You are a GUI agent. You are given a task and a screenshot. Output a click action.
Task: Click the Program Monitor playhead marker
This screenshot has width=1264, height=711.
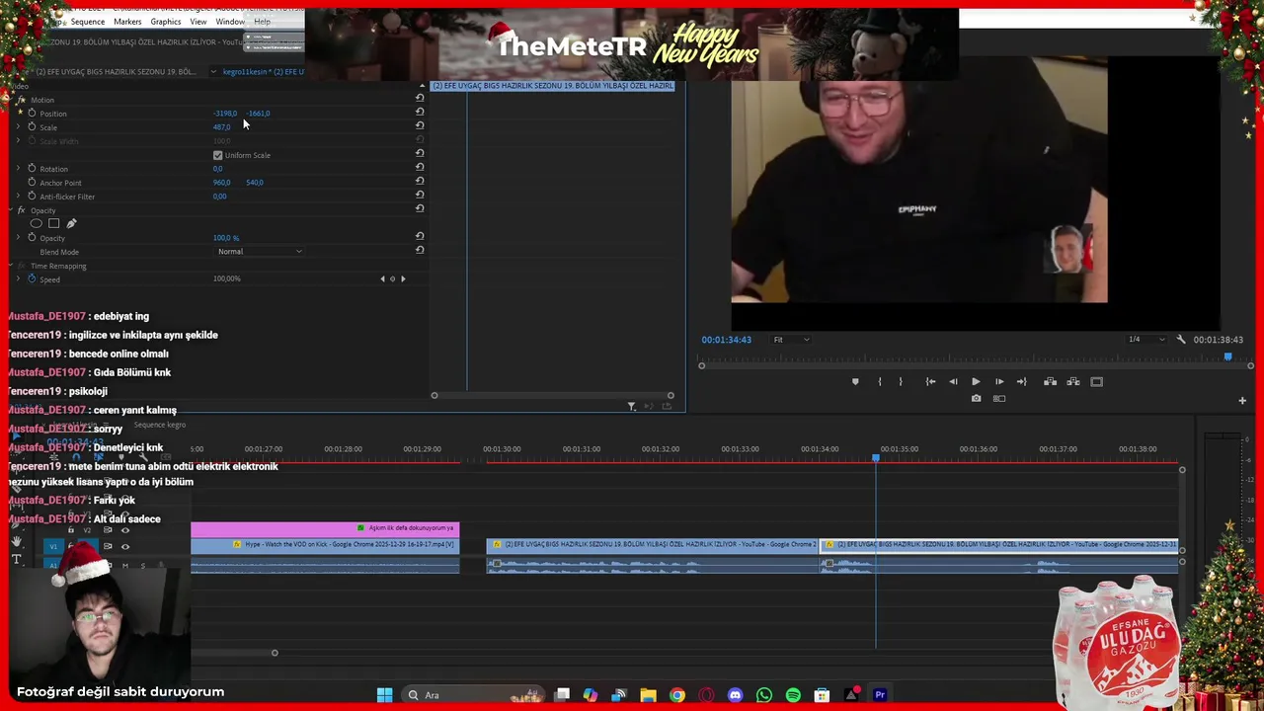tap(1227, 356)
